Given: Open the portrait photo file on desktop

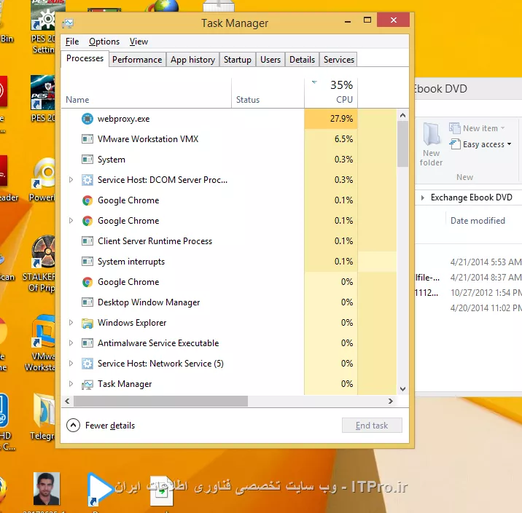Looking at the screenshot, I should [x=46, y=489].
